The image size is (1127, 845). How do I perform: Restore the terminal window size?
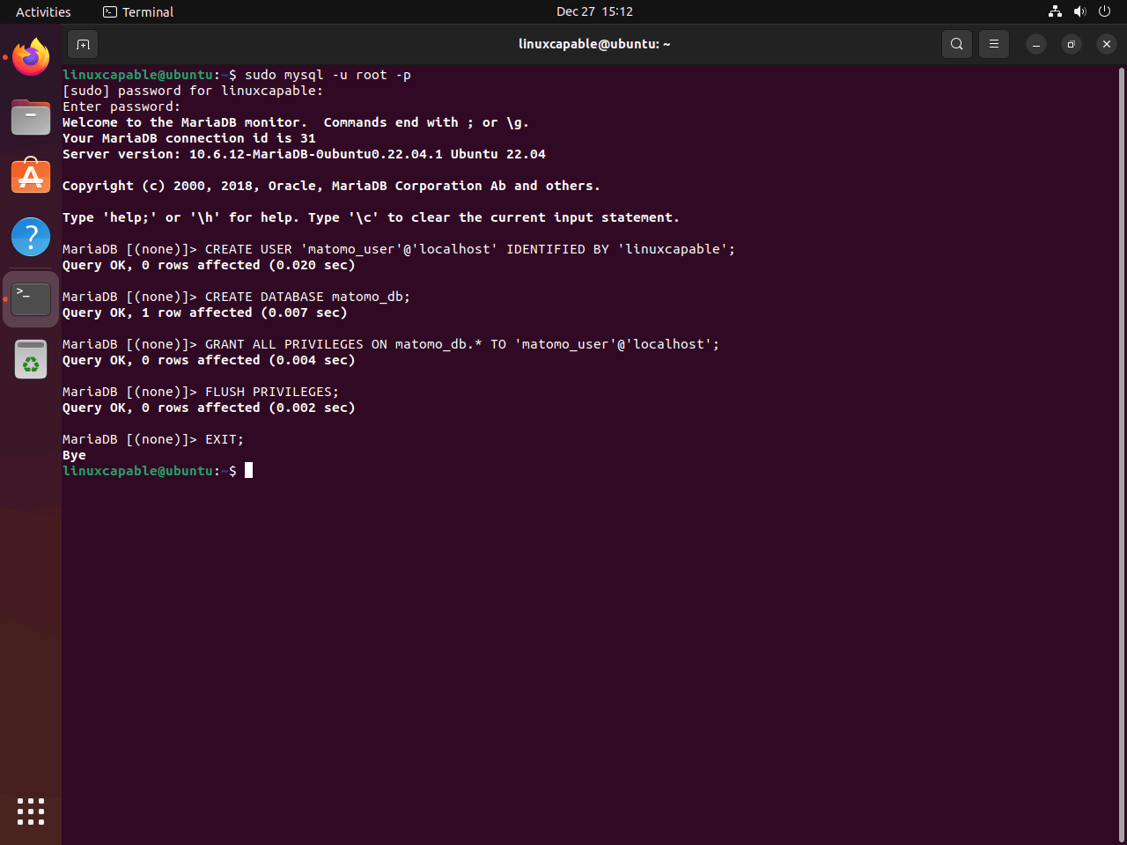[1072, 44]
